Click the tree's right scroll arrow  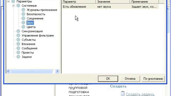pos(57,71)
